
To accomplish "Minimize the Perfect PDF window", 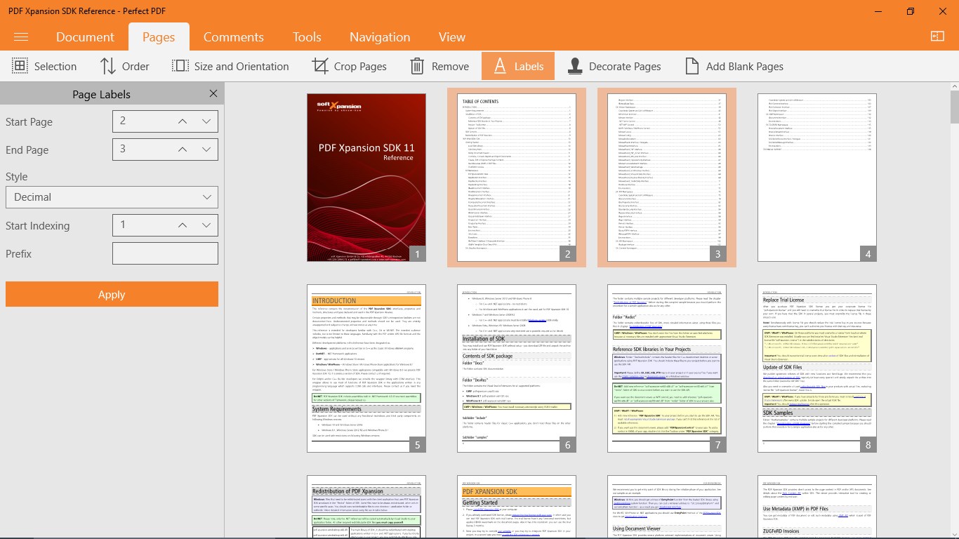I will 878,11.
